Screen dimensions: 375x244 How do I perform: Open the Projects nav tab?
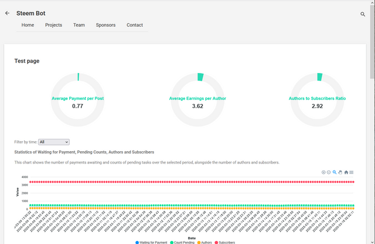(x=53, y=25)
